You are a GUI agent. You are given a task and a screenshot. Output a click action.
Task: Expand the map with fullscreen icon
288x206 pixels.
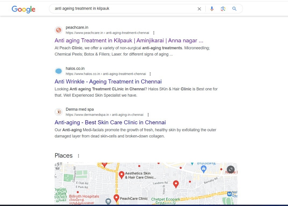click(231, 169)
